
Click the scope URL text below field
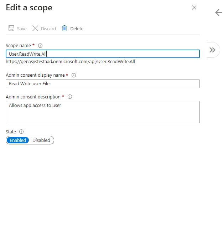70,62
